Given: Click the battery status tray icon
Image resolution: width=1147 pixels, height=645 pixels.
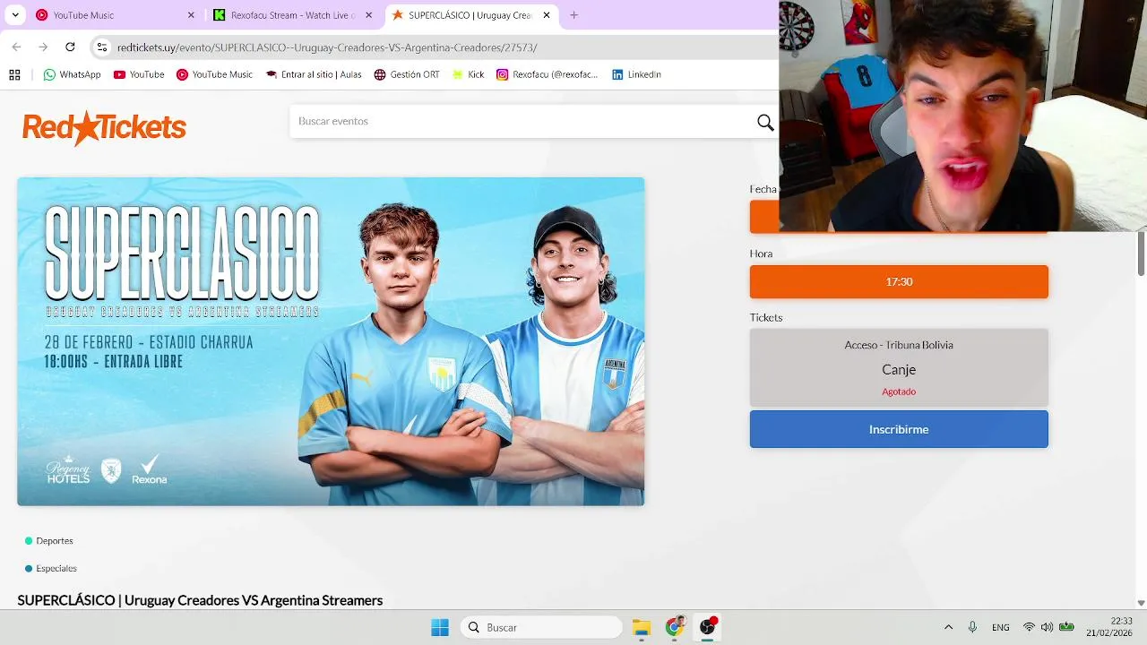Looking at the screenshot, I should pyautogui.click(x=1066, y=627).
